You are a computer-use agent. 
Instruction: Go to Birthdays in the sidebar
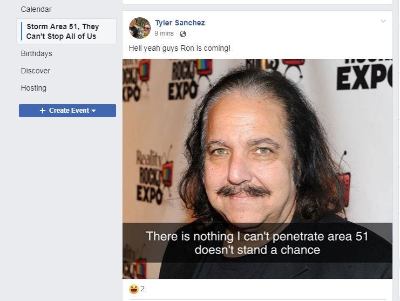[x=37, y=53]
